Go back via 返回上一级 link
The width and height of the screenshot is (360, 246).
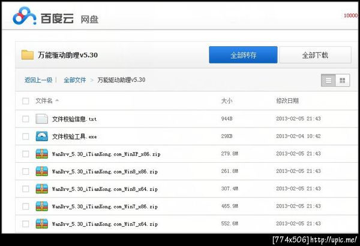coord(38,80)
